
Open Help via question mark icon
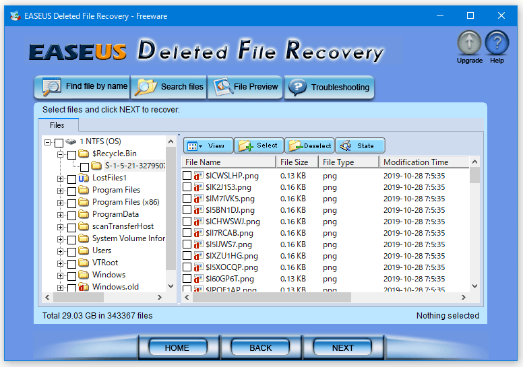click(497, 42)
